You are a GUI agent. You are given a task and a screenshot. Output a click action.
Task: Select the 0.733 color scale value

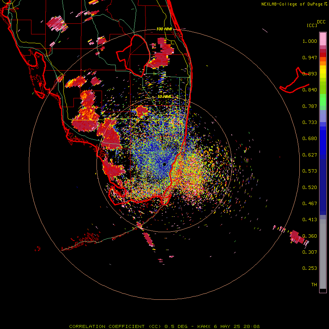pyautogui.click(x=310, y=122)
